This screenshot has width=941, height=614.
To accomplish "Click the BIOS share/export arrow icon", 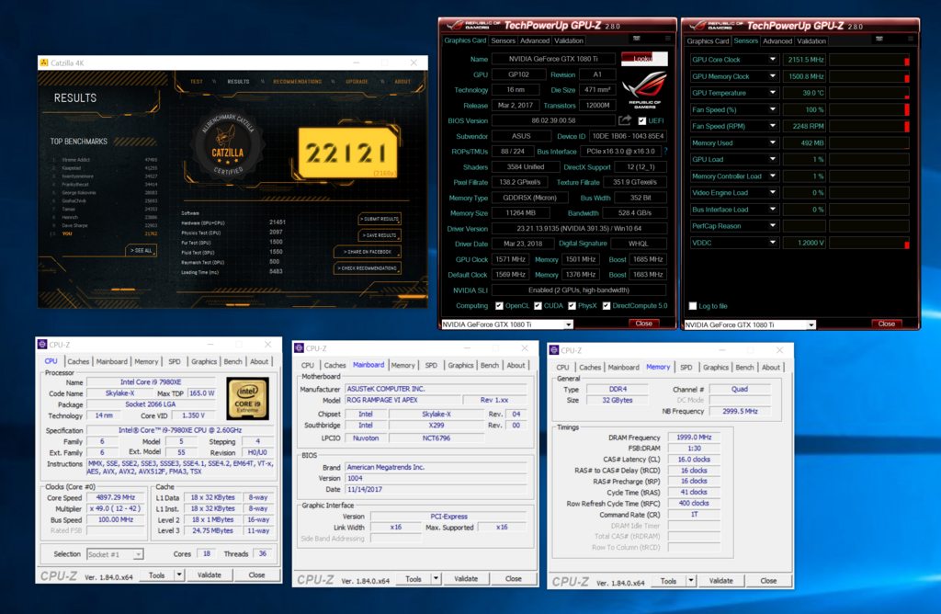I will 625,120.
